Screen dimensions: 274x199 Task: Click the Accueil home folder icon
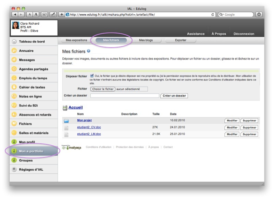[65, 108]
